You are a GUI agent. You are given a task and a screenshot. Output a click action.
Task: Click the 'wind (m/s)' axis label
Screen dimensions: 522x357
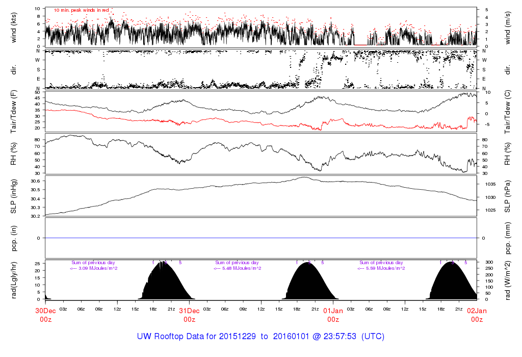[507, 28]
